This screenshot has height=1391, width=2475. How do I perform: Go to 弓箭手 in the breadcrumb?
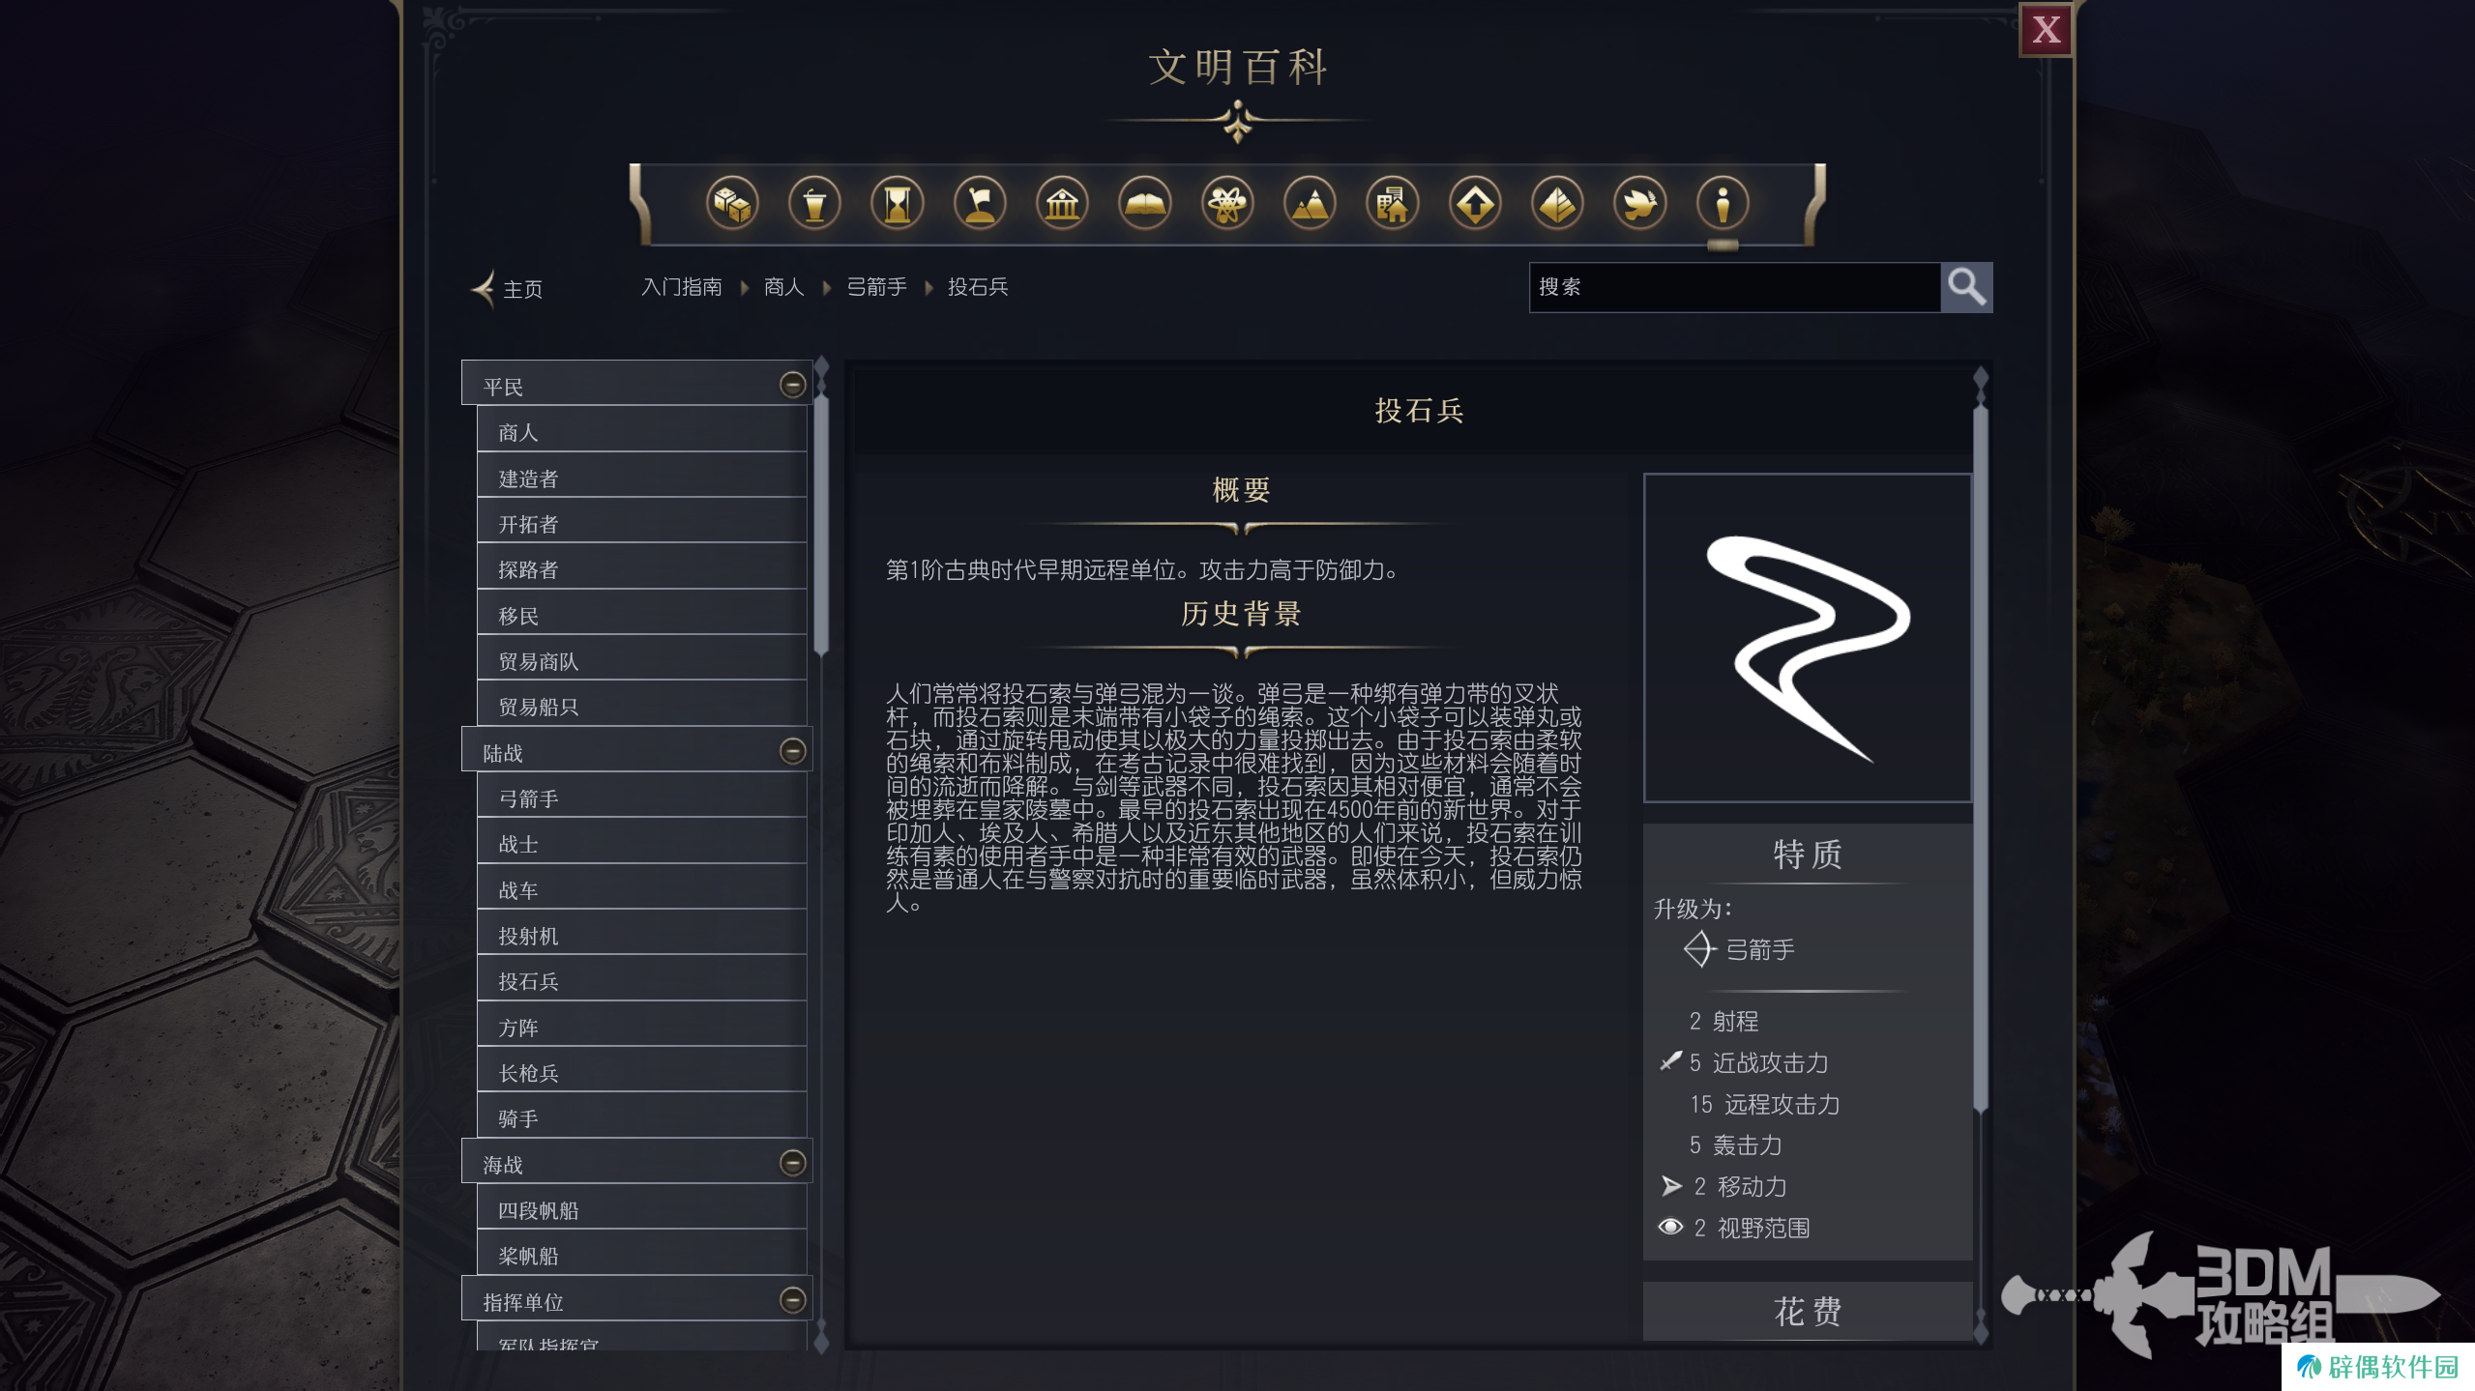[876, 287]
